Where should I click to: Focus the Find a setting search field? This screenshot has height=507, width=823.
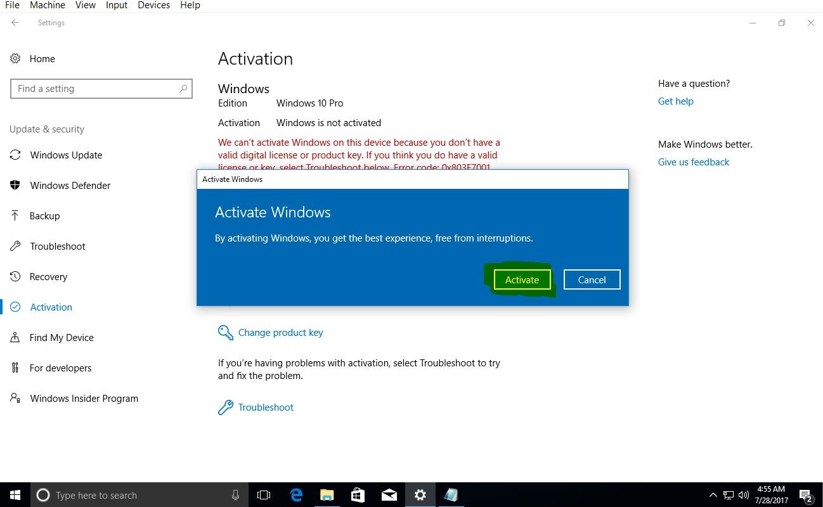click(x=101, y=89)
